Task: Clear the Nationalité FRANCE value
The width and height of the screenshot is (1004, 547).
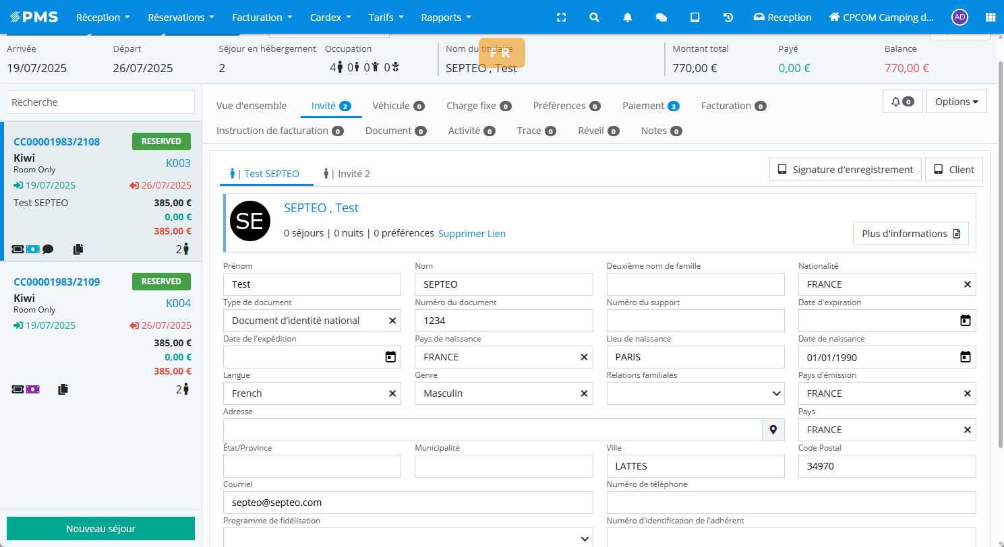Action: [967, 284]
